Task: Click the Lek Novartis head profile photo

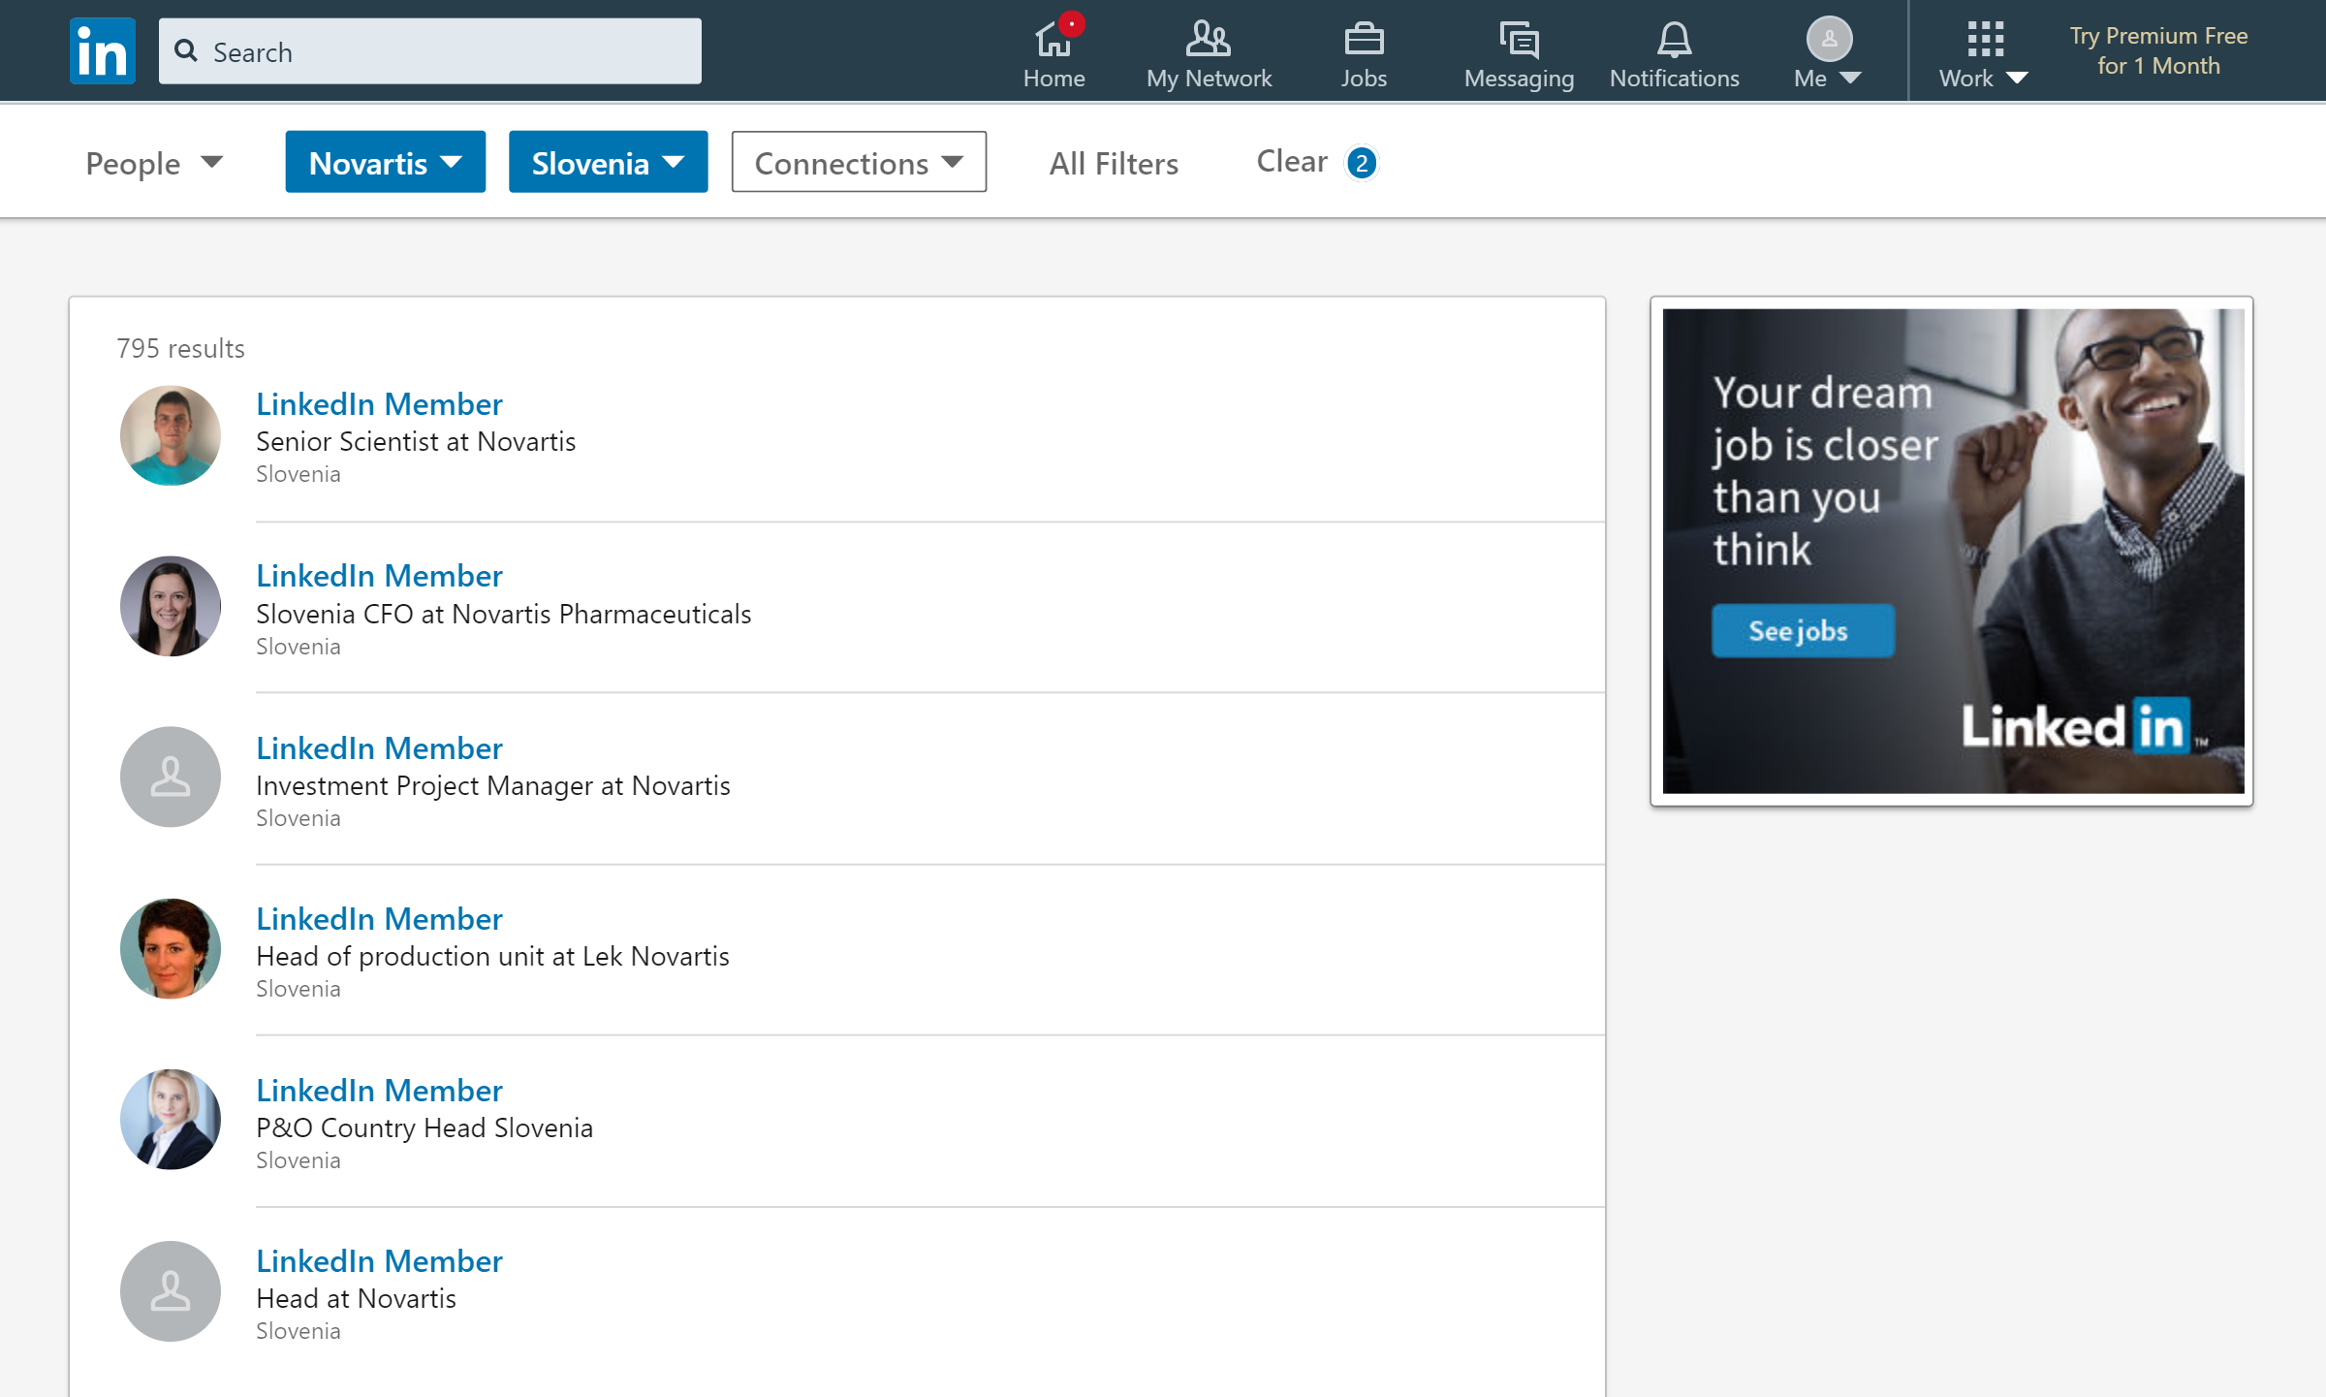Action: [171, 948]
